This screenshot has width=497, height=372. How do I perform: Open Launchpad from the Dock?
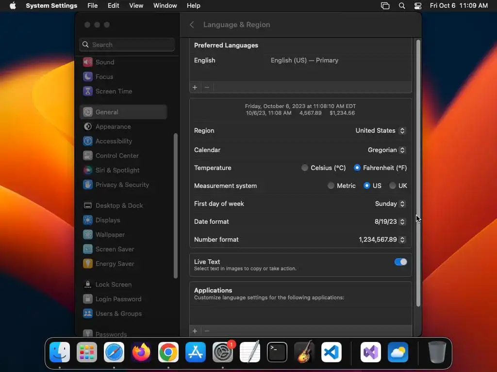point(87,352)
